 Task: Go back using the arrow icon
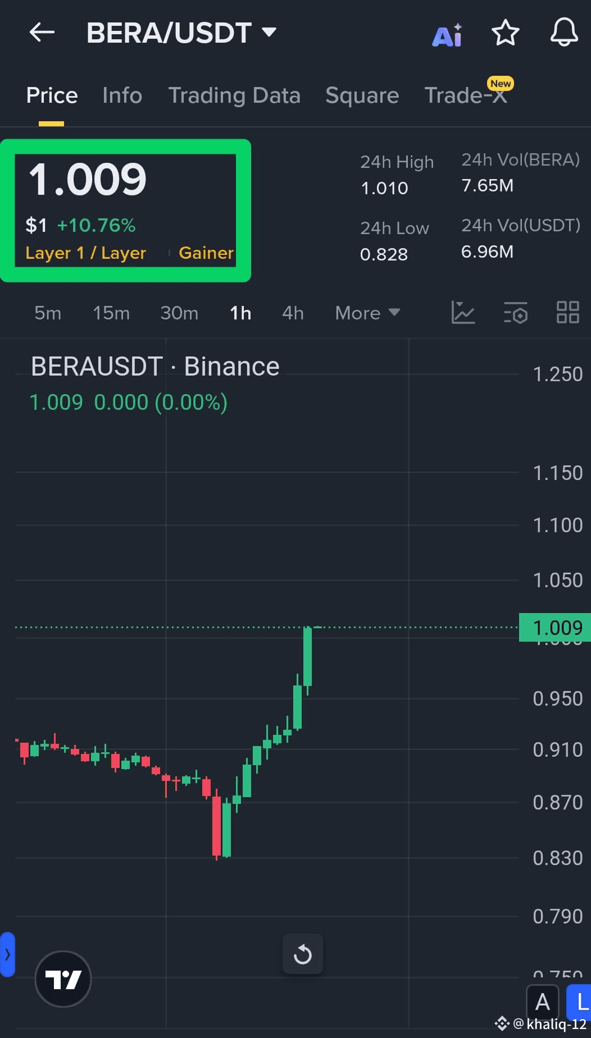42,33
